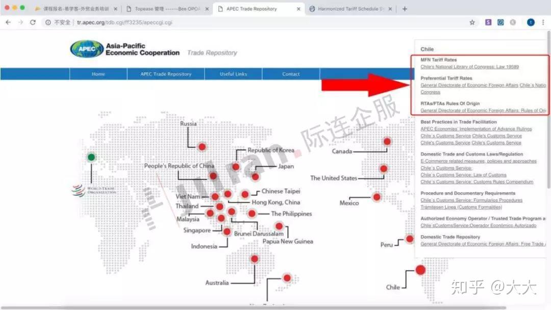Go back using the browser back arrow
Viewport: 551px width, 310px height.
pyautogui.click(x=8, y=22)
